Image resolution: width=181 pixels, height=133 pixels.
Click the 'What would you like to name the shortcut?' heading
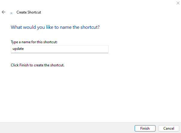click(55, 27)
